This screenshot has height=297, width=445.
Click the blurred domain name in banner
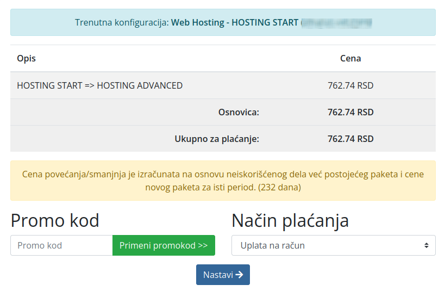coord(337,23)
